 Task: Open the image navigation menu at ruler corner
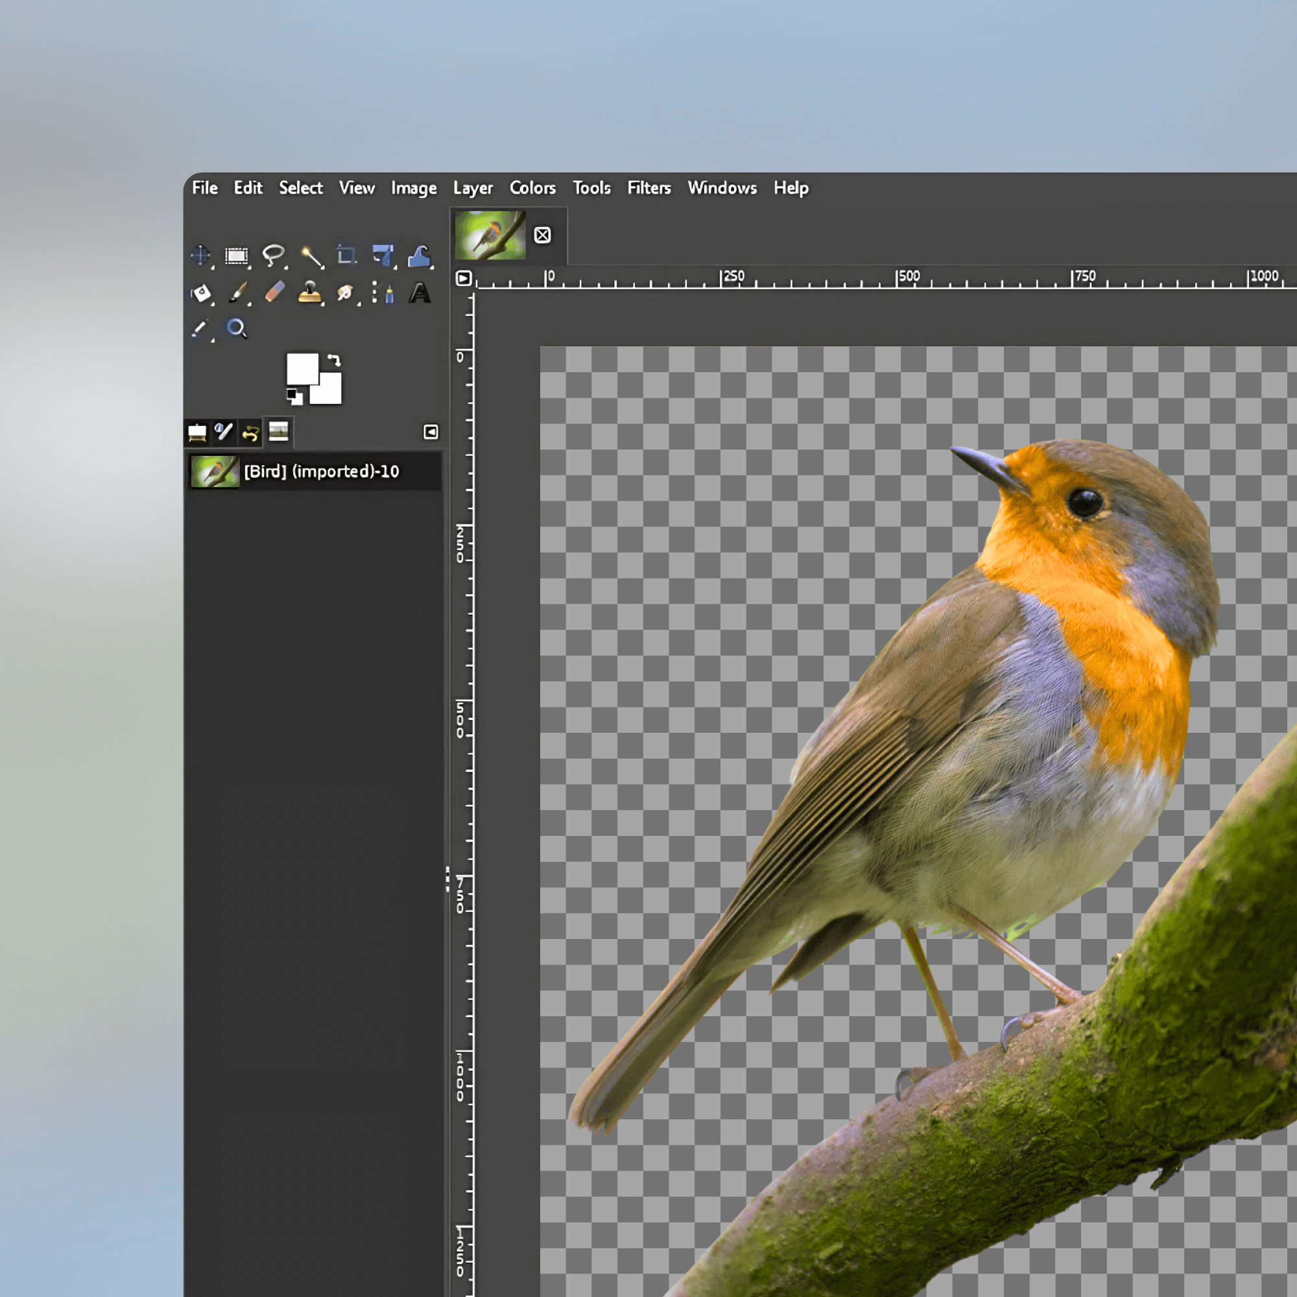[463, 278]
